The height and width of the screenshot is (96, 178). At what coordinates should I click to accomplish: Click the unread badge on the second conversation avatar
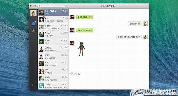tap(44, 17)
